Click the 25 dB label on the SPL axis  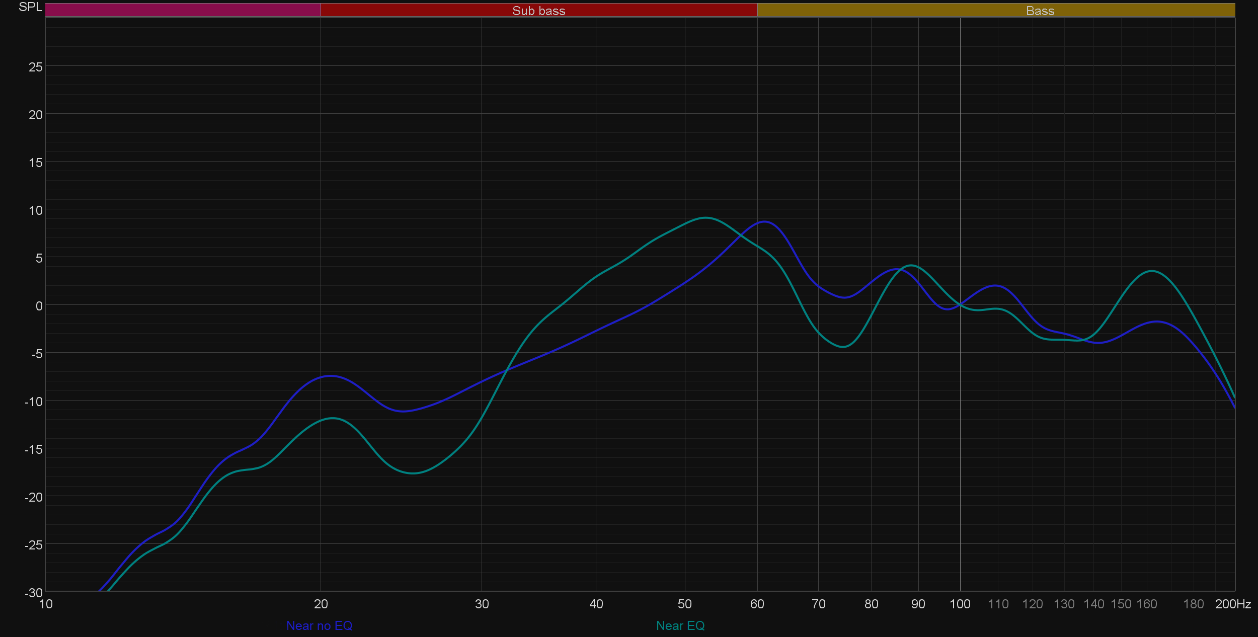tap(36, 67)
